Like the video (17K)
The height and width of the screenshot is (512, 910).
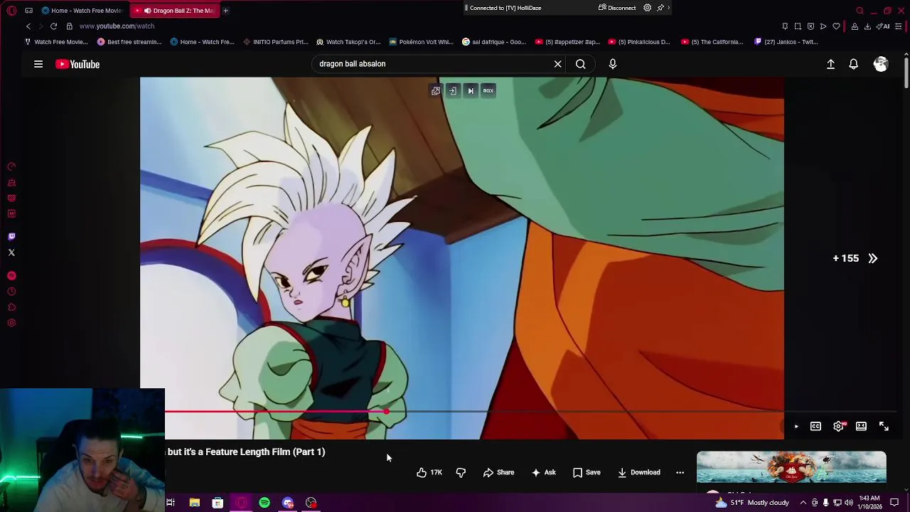tap(429, 472)
